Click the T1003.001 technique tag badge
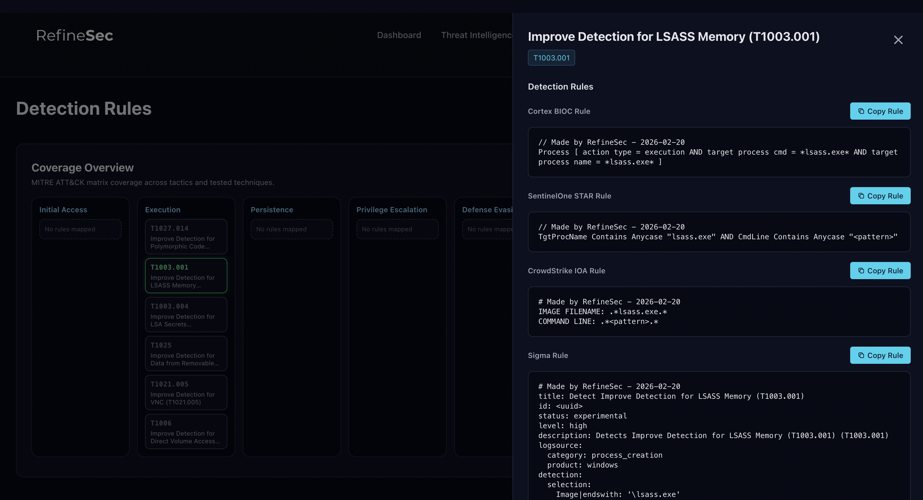 [x=551, y=58]
